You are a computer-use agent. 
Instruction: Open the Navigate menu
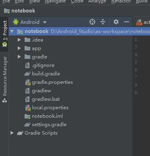coord(55,1)
